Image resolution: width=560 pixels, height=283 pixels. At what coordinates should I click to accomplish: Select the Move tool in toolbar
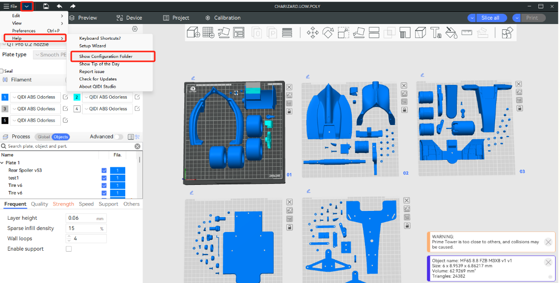(312, 33)
